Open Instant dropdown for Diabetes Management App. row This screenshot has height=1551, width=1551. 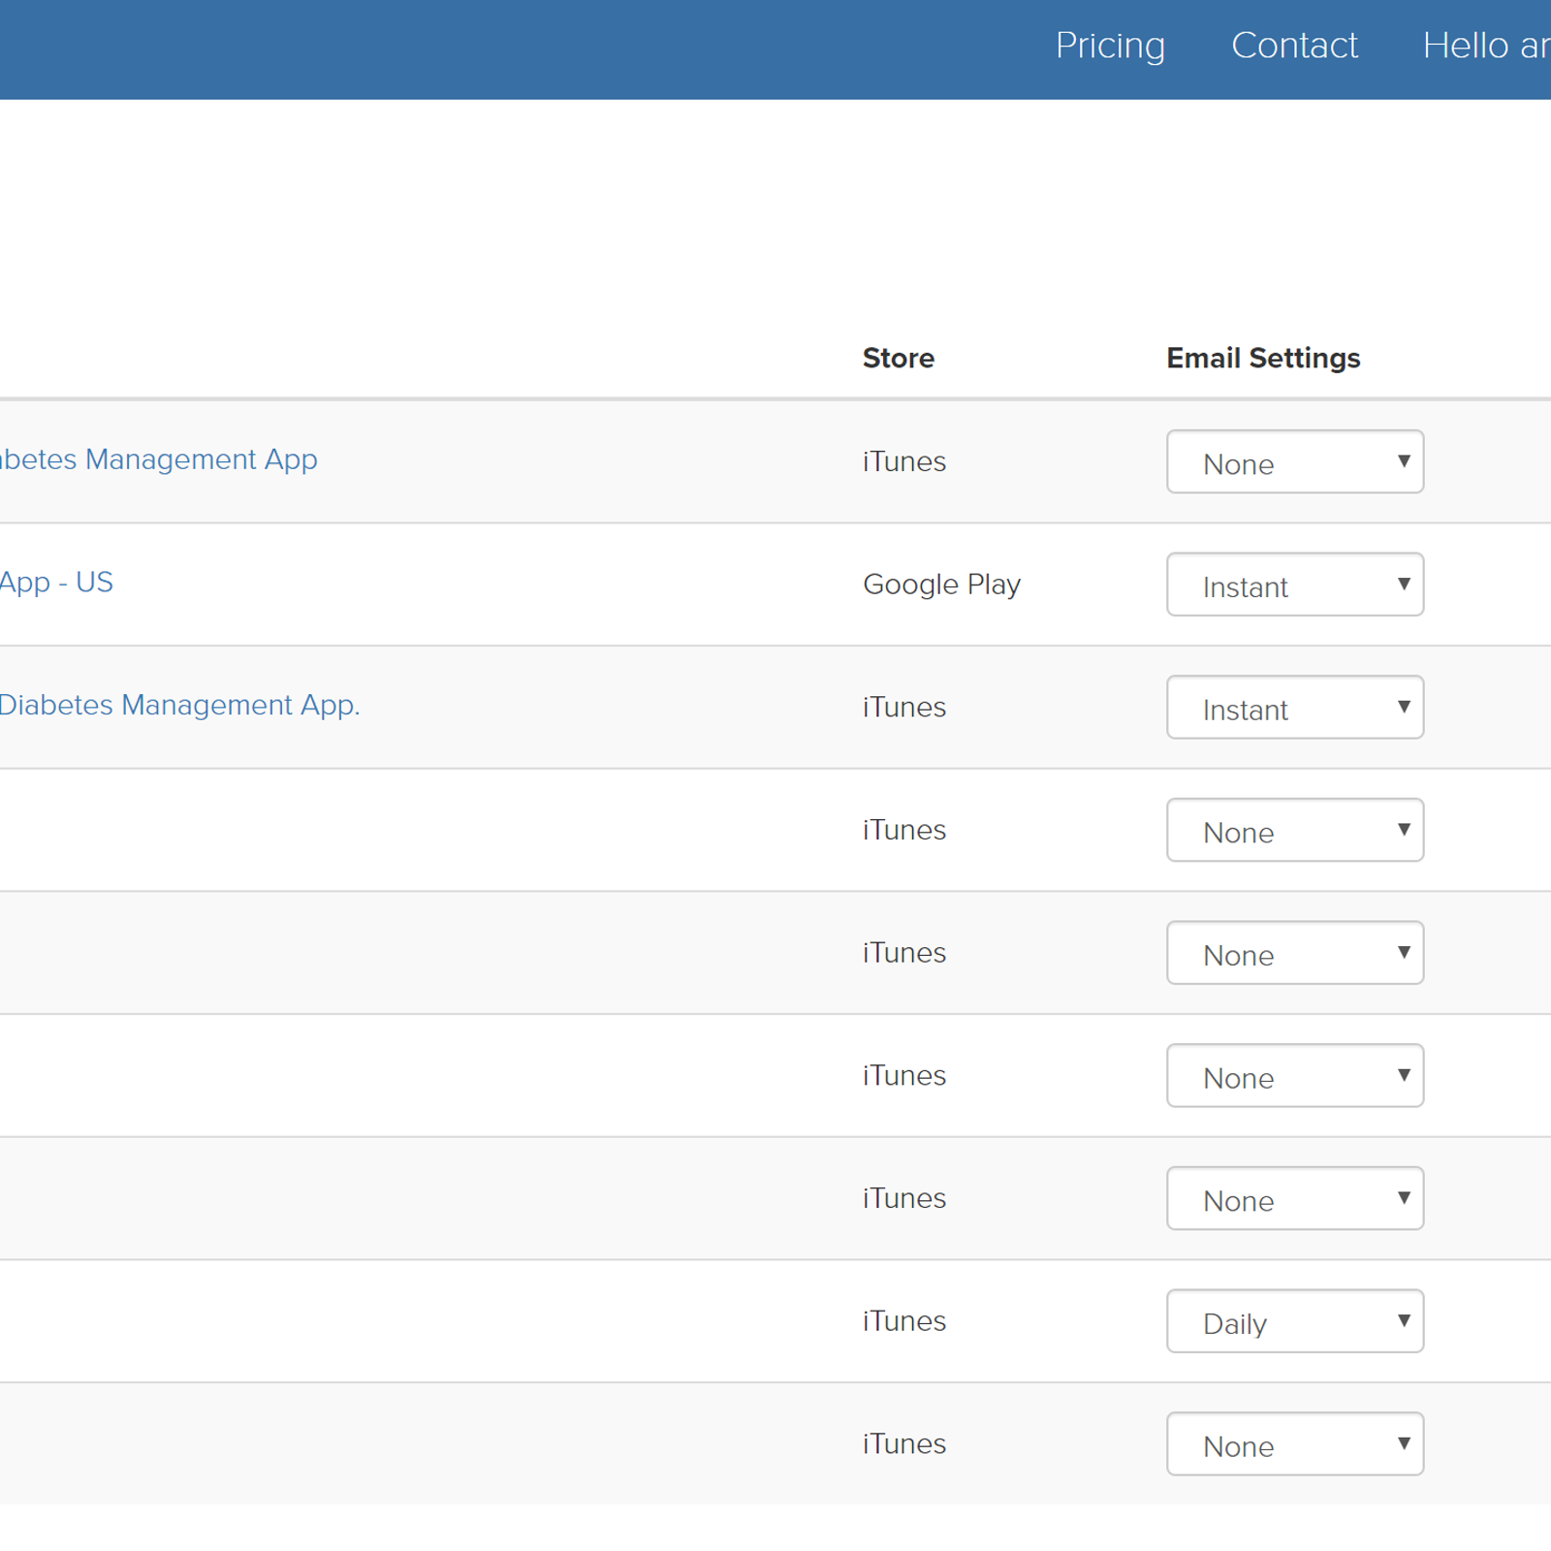1295,707
